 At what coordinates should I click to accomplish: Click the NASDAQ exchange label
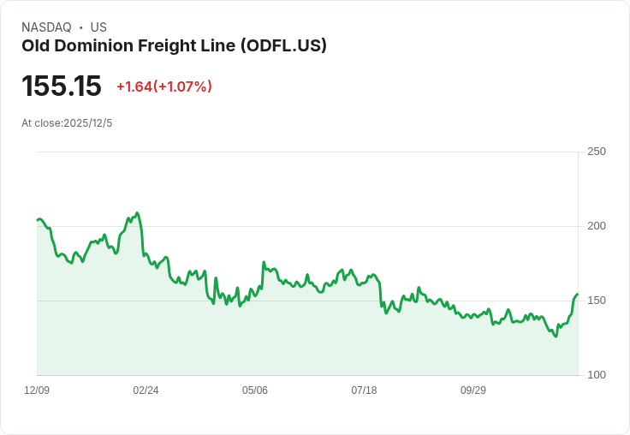46,27
